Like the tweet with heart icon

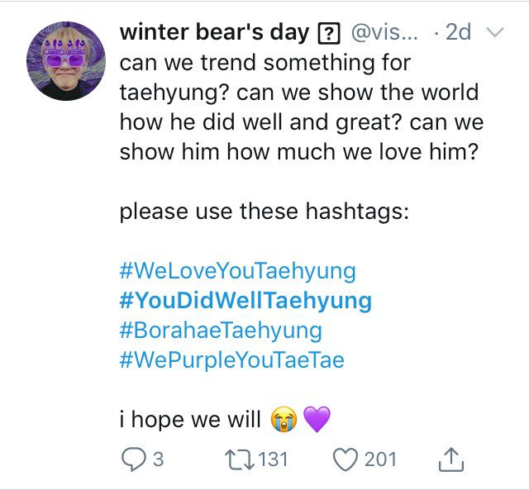coord(346,459)
